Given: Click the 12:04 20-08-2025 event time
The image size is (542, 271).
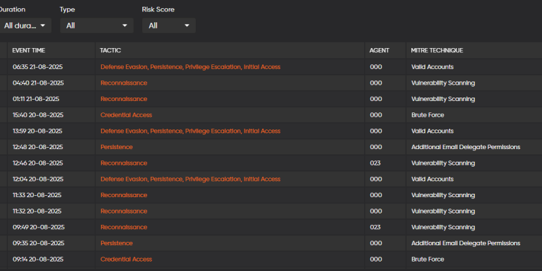Looking at the screenshot, I should click(37, 179).
